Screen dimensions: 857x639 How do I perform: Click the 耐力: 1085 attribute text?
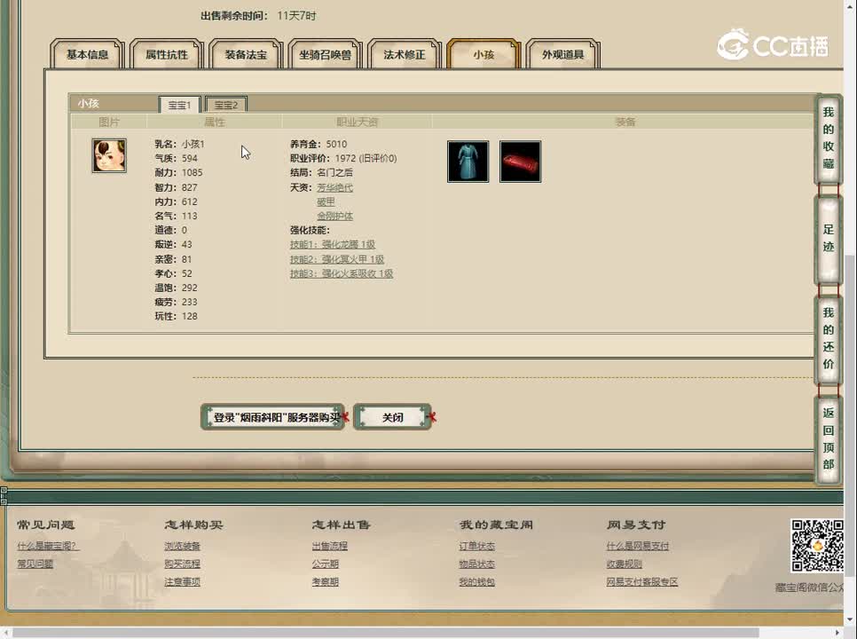pos(178,172)
